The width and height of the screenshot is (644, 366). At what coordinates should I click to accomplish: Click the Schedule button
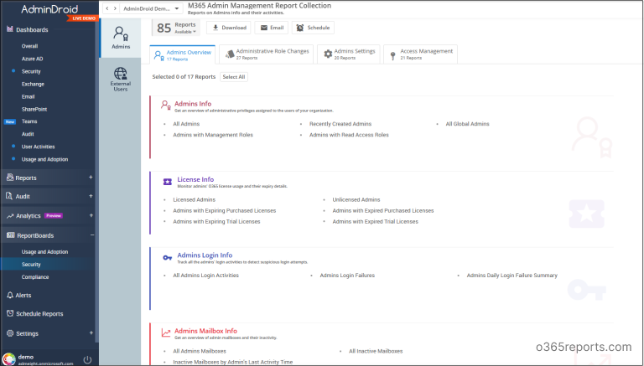313,28
